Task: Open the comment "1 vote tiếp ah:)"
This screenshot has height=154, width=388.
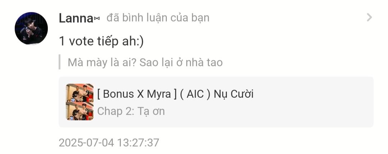Action: click(x=101, y=41)
